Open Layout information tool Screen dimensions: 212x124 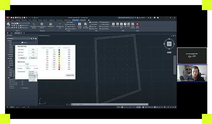85,25
